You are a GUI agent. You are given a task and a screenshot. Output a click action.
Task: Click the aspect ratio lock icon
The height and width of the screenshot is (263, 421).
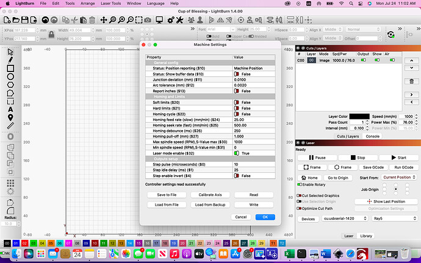coord(51,34)
